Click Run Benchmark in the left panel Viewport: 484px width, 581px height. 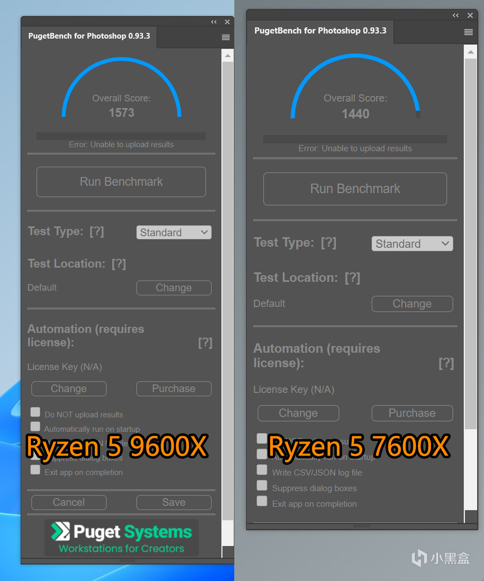pos(121,182)
